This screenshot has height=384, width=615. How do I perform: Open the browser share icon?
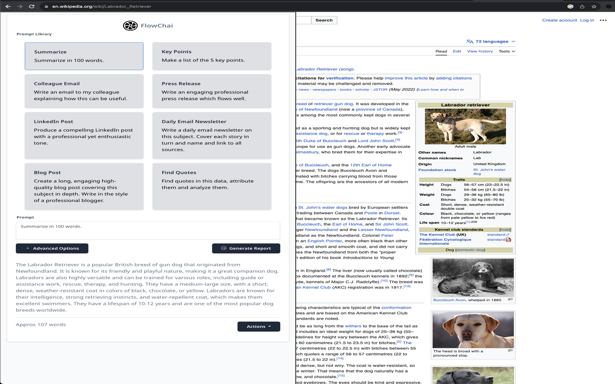(582, 6)
